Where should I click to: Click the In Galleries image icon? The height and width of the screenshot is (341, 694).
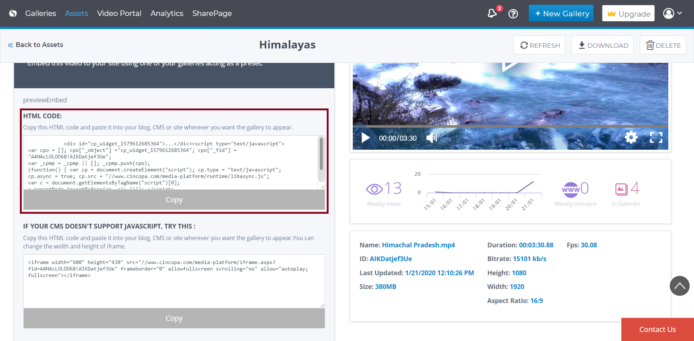pyautogui.click(x=621, y=189)
